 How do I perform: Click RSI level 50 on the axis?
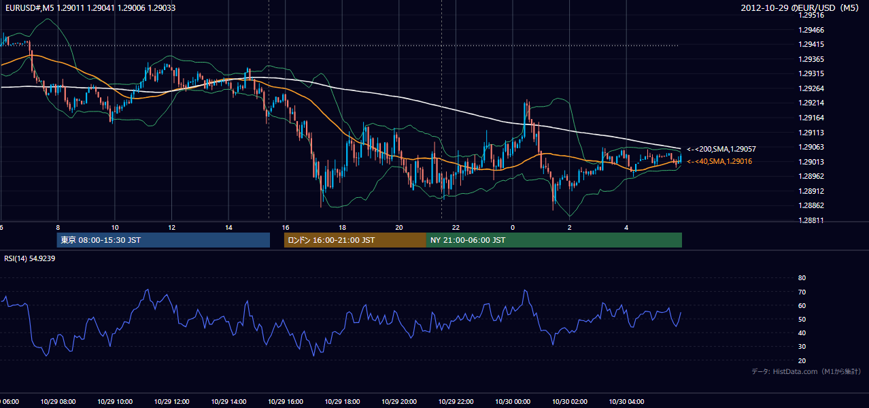pos(802,319)
